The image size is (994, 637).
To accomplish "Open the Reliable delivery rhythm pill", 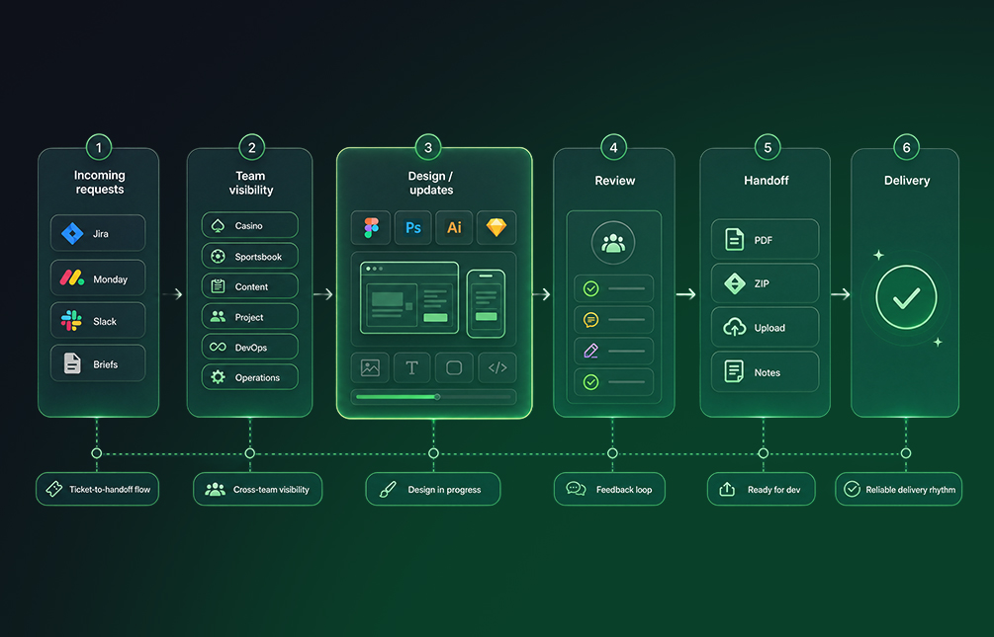I will pos(898,489).
